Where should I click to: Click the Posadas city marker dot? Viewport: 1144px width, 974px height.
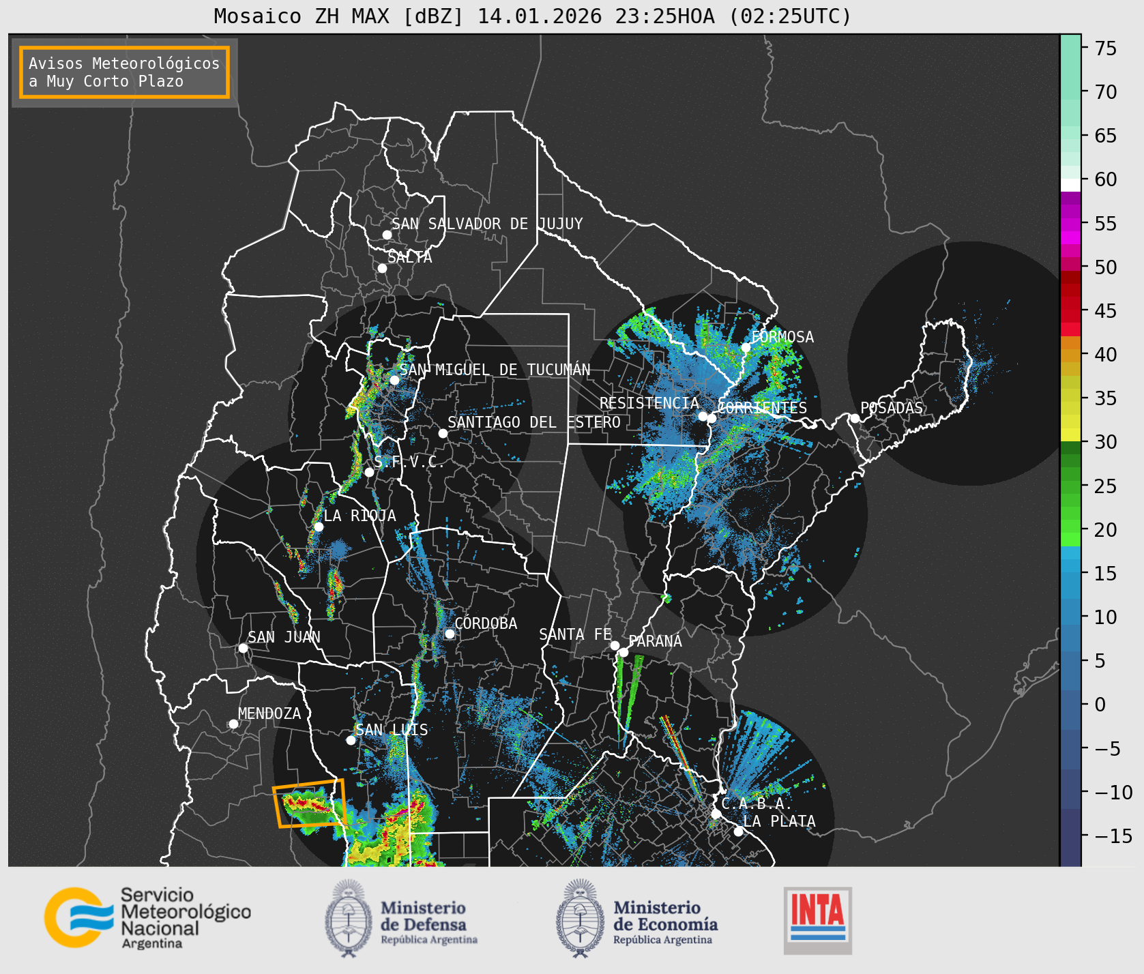(x=855, y=418)
